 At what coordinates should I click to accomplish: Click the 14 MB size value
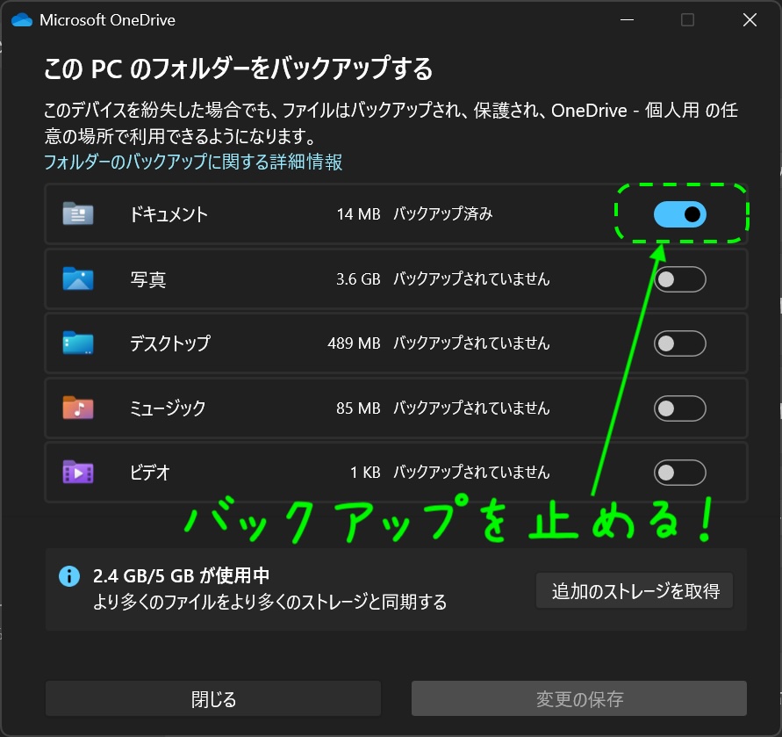(x=359, y=214)
